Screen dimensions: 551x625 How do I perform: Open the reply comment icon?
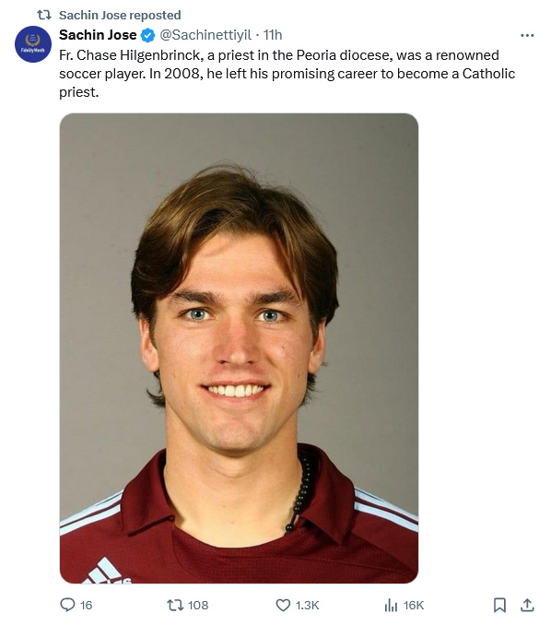pos(67,605)
